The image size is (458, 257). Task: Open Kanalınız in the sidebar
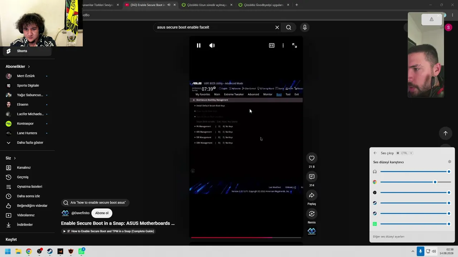pos(28,168)
